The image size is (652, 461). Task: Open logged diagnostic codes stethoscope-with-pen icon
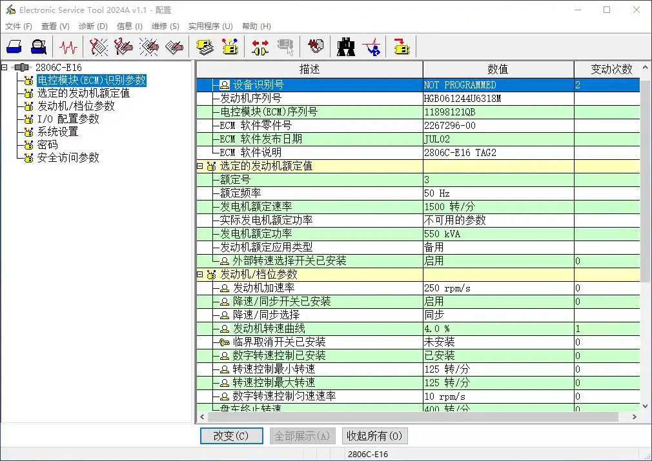(x=123, y=46)
